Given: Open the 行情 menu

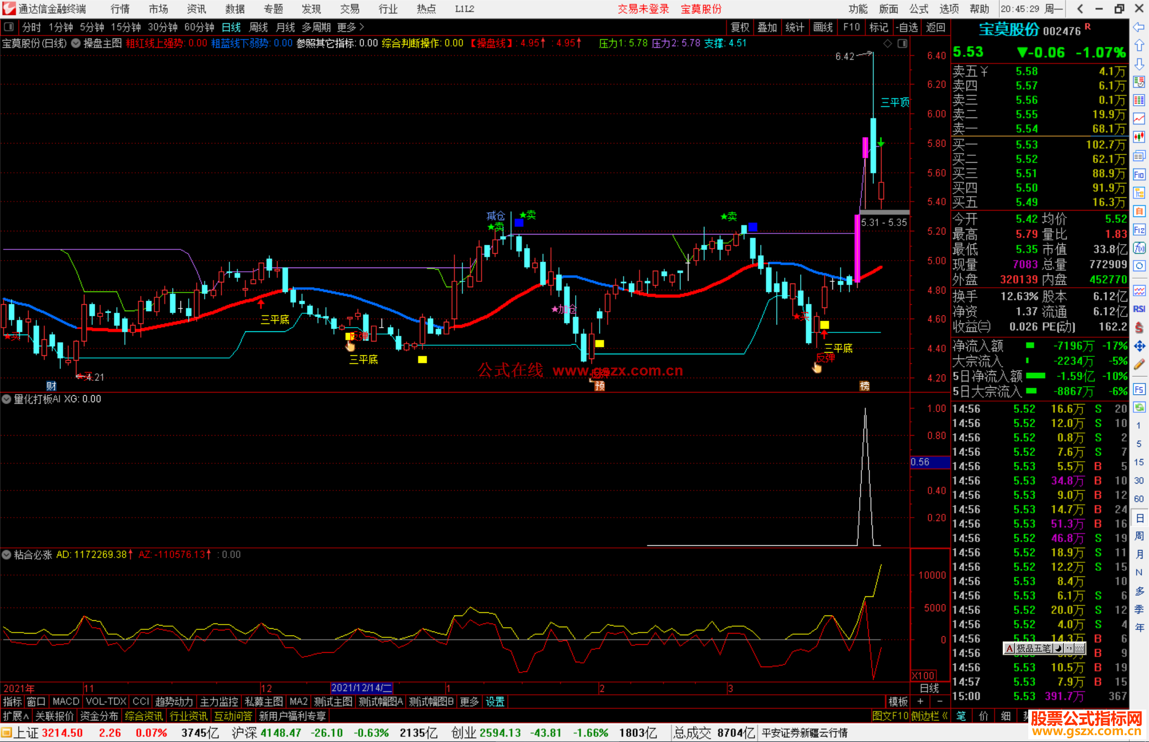Looking at the screenshot, I should point(120,9).
